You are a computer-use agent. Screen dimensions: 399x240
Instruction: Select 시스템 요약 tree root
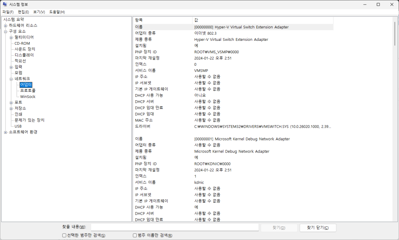[14, 19]
